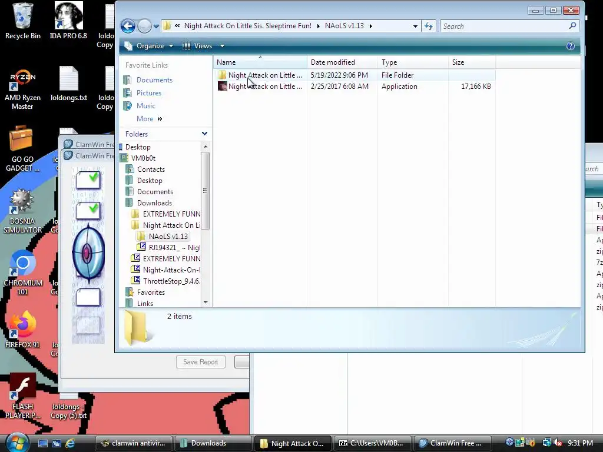This screenshot has width=603, height=452.
Task: Click the muted volume tray icon
Action: [558, 443]
